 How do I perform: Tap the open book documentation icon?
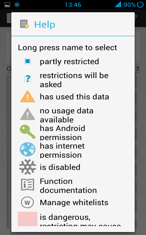[28, 185]
